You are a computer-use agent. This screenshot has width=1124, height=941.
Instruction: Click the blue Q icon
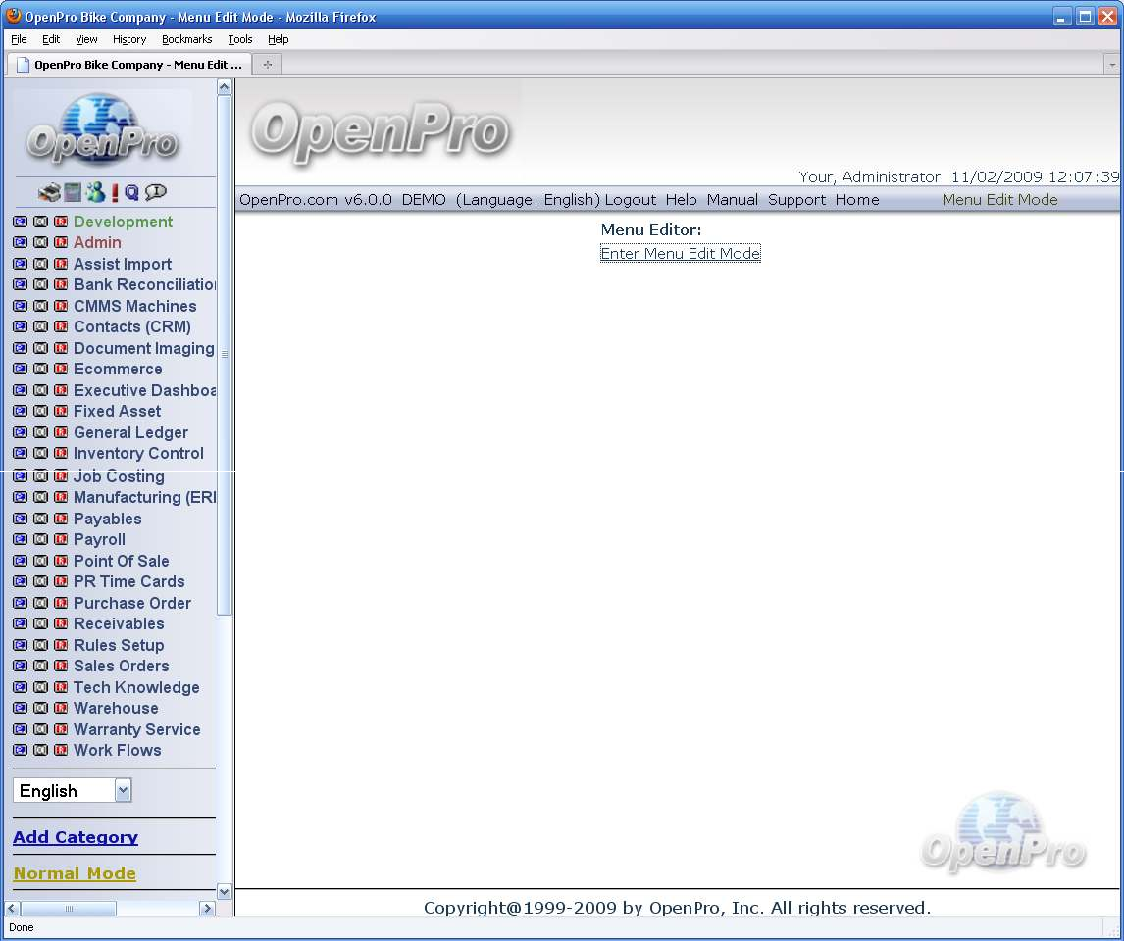131,193
